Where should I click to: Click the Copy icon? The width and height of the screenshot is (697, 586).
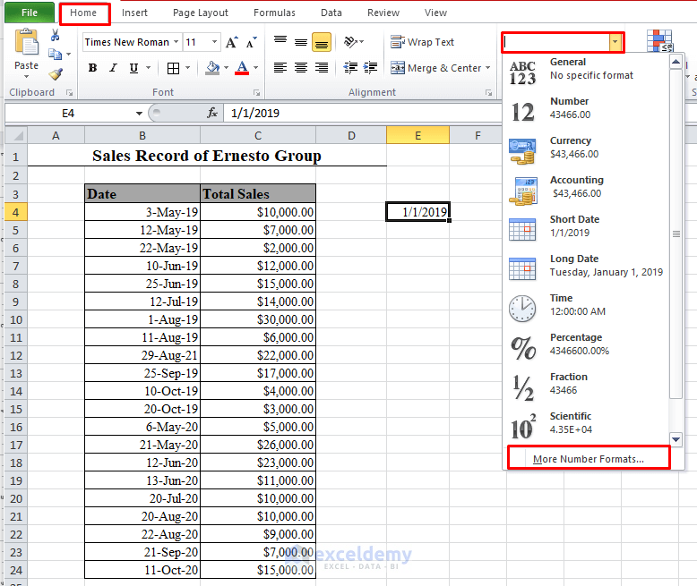click(x=56, y=55)
